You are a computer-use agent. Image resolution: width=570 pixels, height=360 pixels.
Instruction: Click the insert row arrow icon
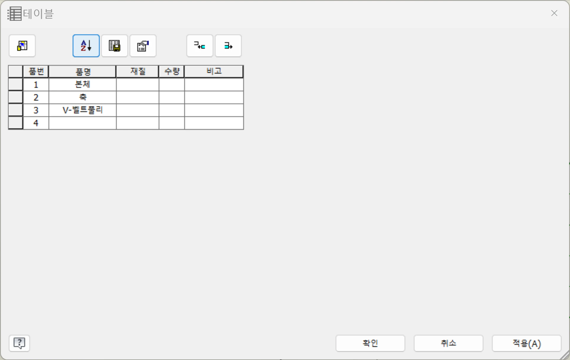(x=200, y=46)
